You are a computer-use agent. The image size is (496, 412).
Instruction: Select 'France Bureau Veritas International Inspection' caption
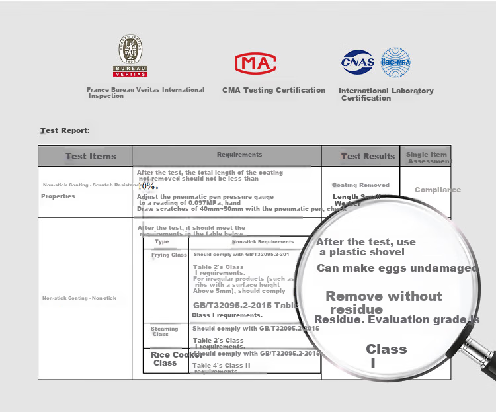[x=145, y=93]
